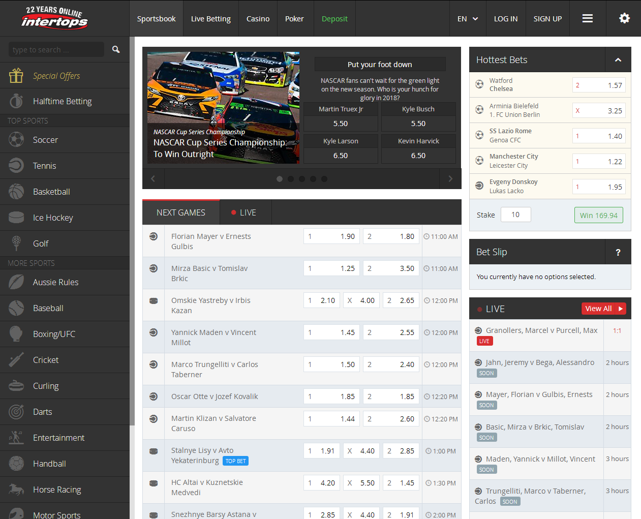The width and height of the screenshot is (641, 519).
Task: Select the fifth banner carousel dot
Action: [x=324, y=179]
